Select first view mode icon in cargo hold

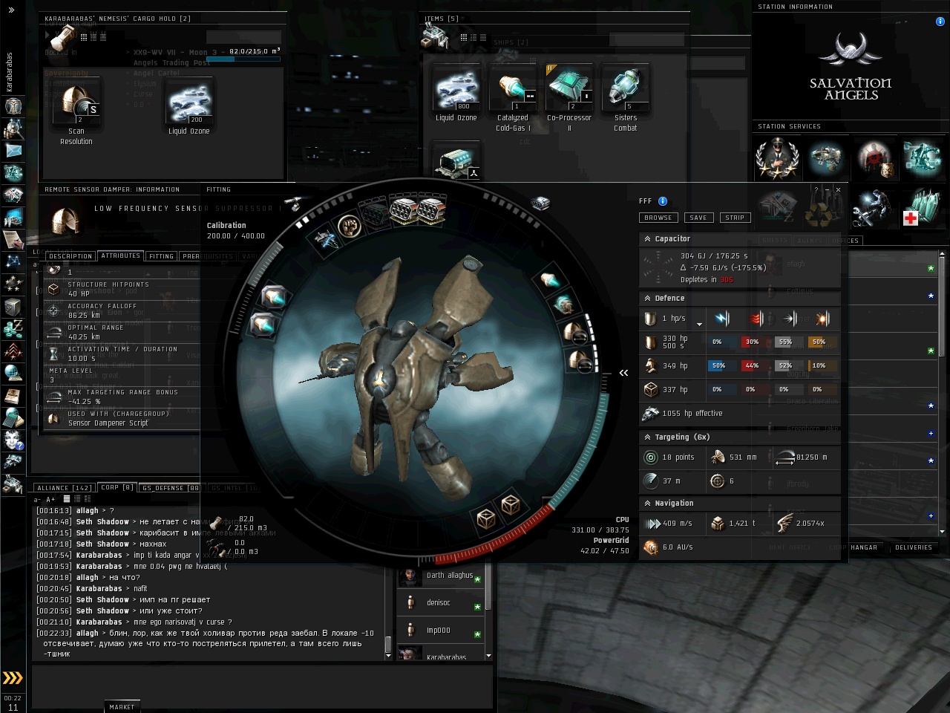pos(84,36)
